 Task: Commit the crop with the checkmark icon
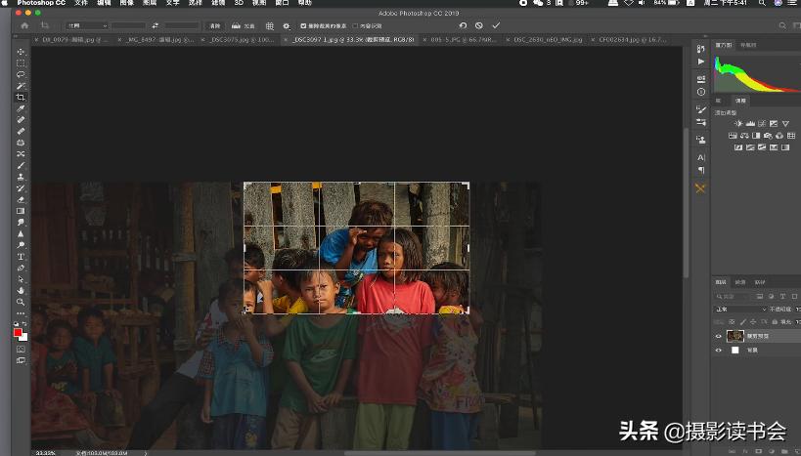[x=496, y=25]
